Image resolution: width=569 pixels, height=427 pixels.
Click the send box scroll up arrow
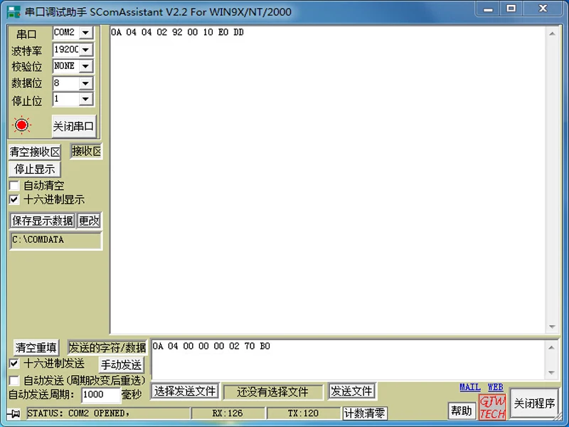click(552, 347)
